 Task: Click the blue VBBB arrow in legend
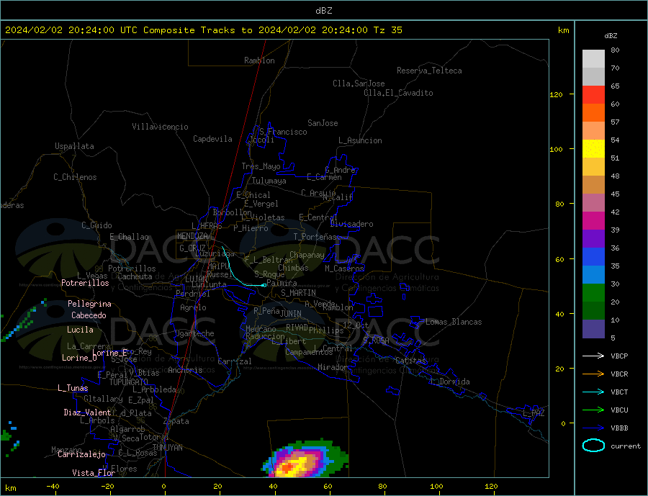pyautogui.click(x=593, y=428)
